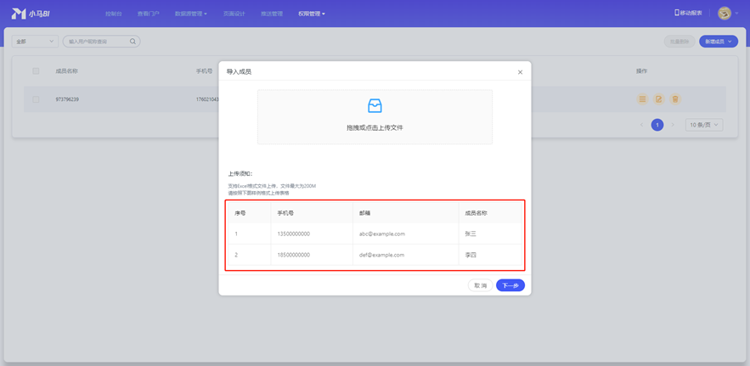Viewport: 750px width, 366px height.
Task: Click the 下一步 button
Action: coord(510,285)
